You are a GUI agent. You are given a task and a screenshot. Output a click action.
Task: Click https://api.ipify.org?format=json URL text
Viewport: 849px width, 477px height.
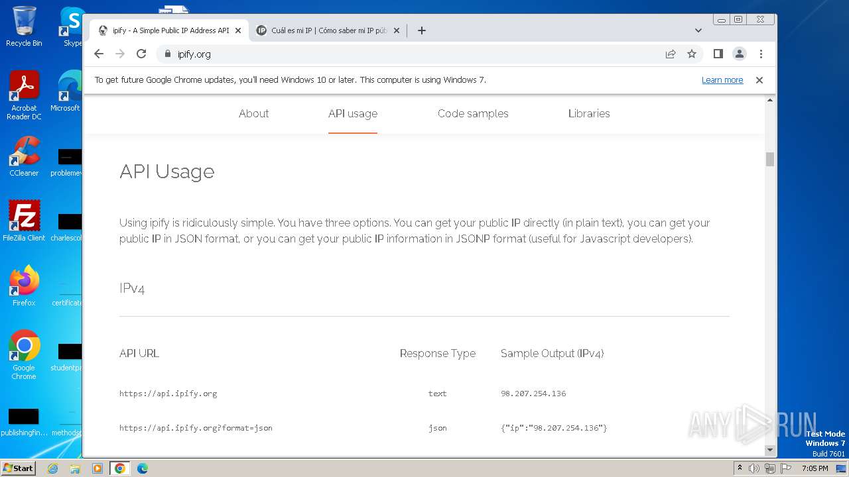196,428
